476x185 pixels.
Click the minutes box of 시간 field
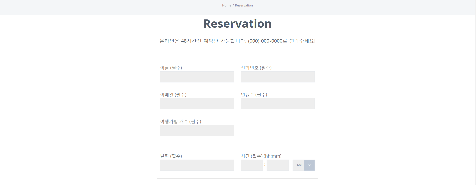coord(277,165)
